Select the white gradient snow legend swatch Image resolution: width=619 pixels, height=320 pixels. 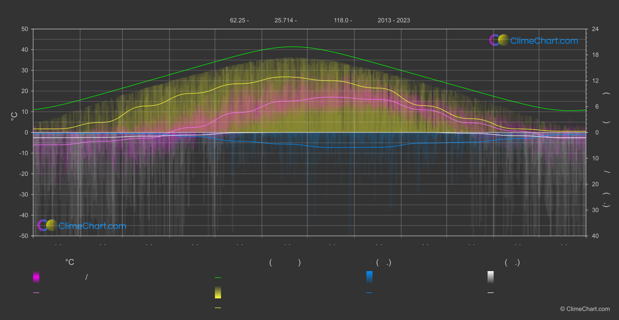491,277
